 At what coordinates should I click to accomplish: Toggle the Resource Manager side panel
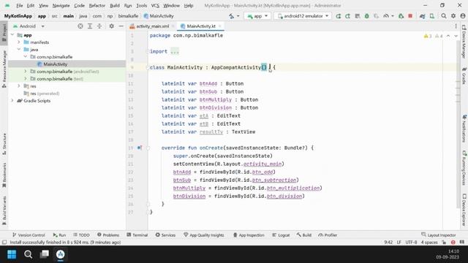4,69
